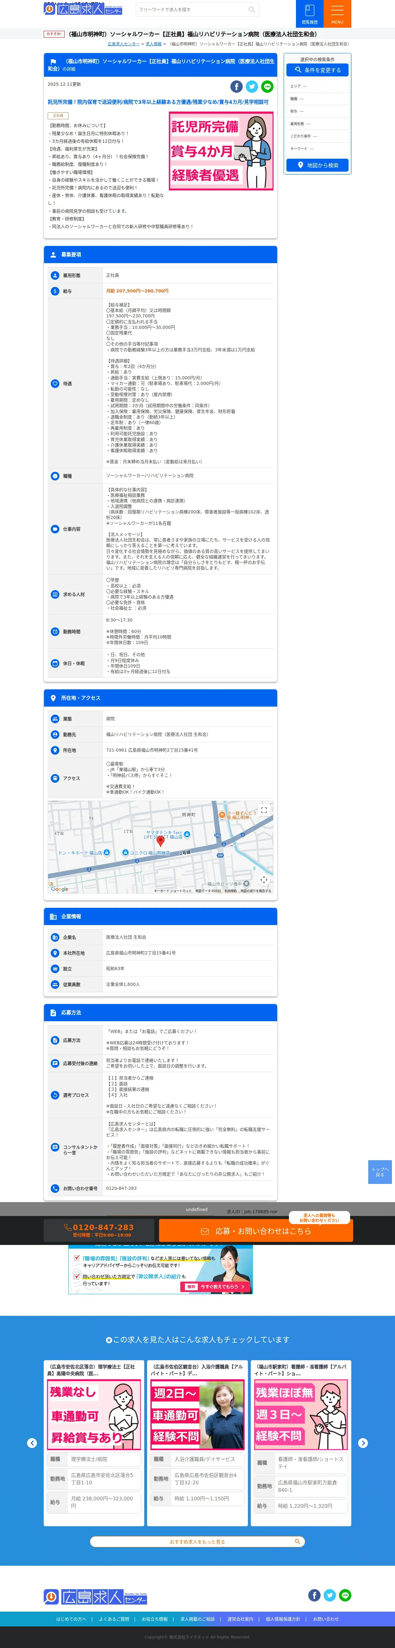This screenshot has height=1648, width=395.
Task: Show the next recommended jobs carousel arrow
Action: (363, 1443)
